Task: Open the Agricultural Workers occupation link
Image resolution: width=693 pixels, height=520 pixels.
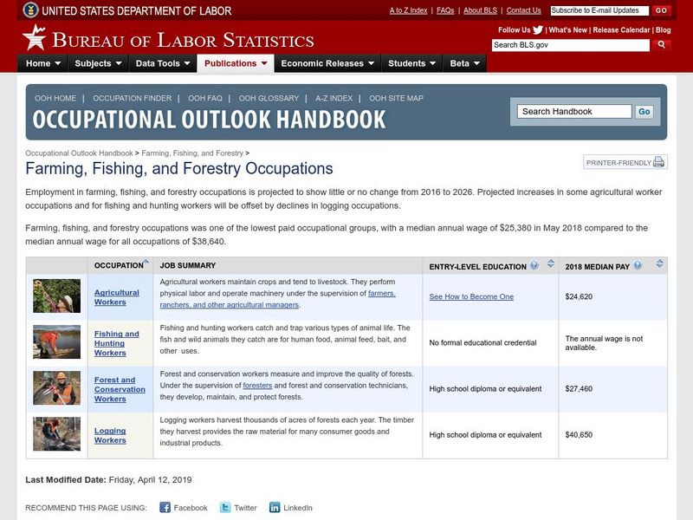Action: coord(116,297)
